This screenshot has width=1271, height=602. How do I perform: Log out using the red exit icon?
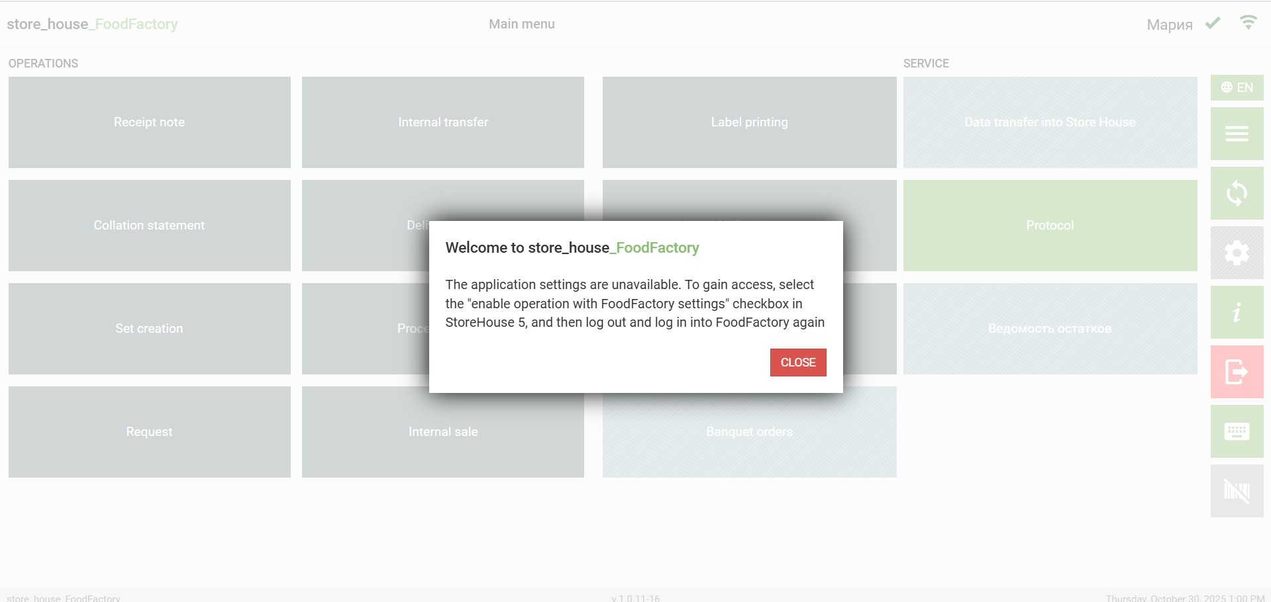tap(1237, 372)
